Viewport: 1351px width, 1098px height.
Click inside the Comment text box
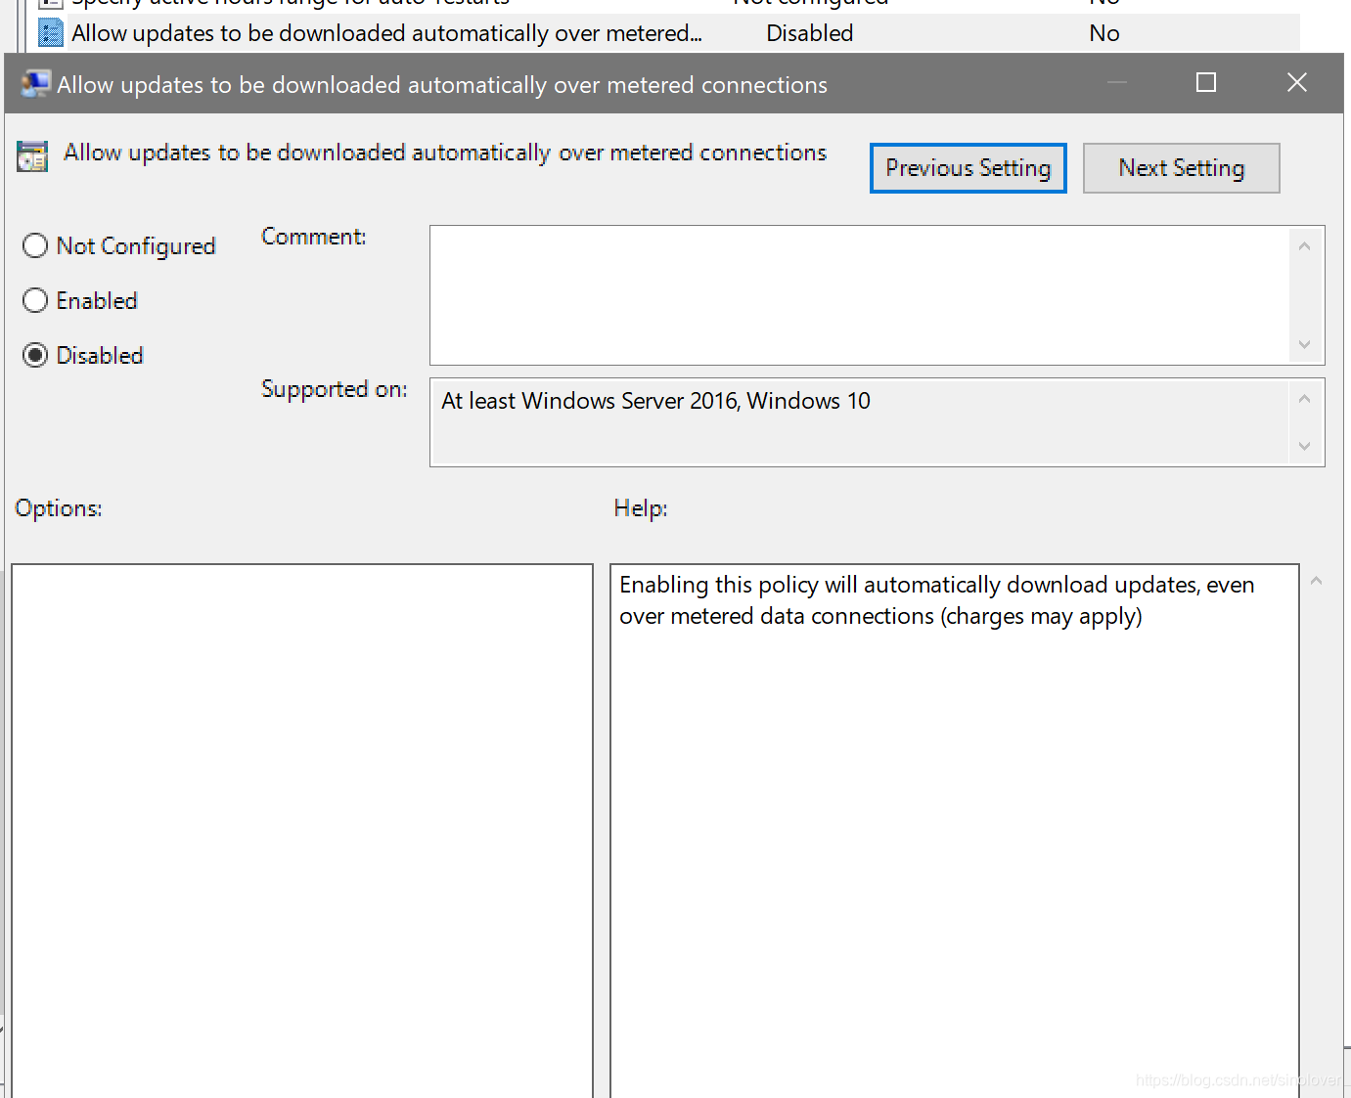click(x=860, y=295)
